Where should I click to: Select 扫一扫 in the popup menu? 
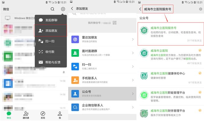51,41
